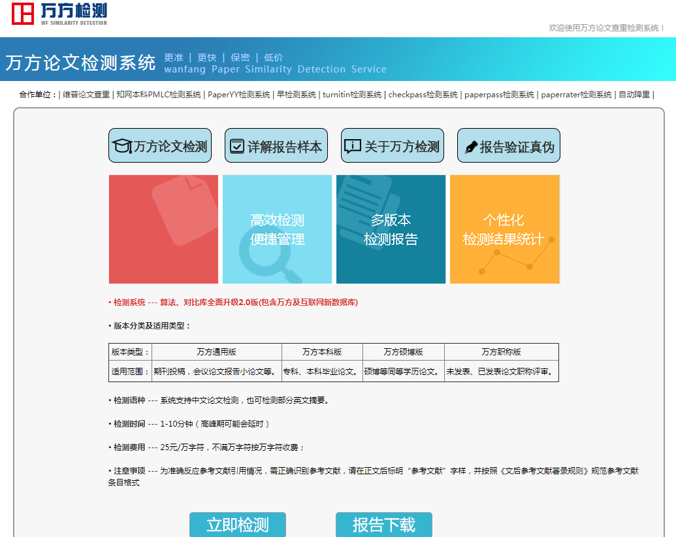Click the 欢迎使用万方论文查重检测系统 greeting text
This screenshot has width=676, height=537.
[607, 28]
